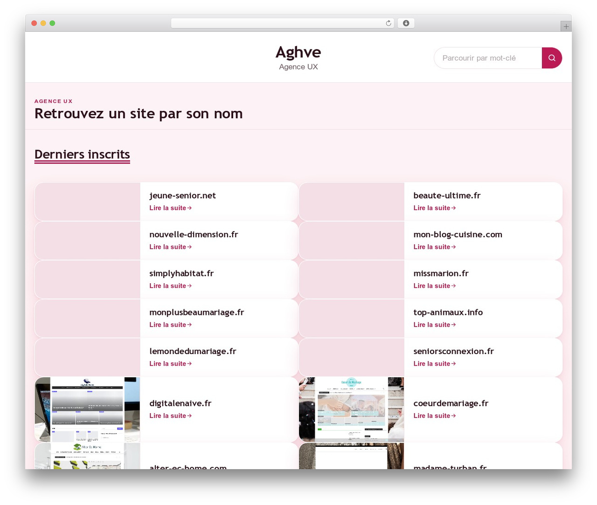Click Lire la suite under mon-blog-cuisine.com

coord(434,247)
